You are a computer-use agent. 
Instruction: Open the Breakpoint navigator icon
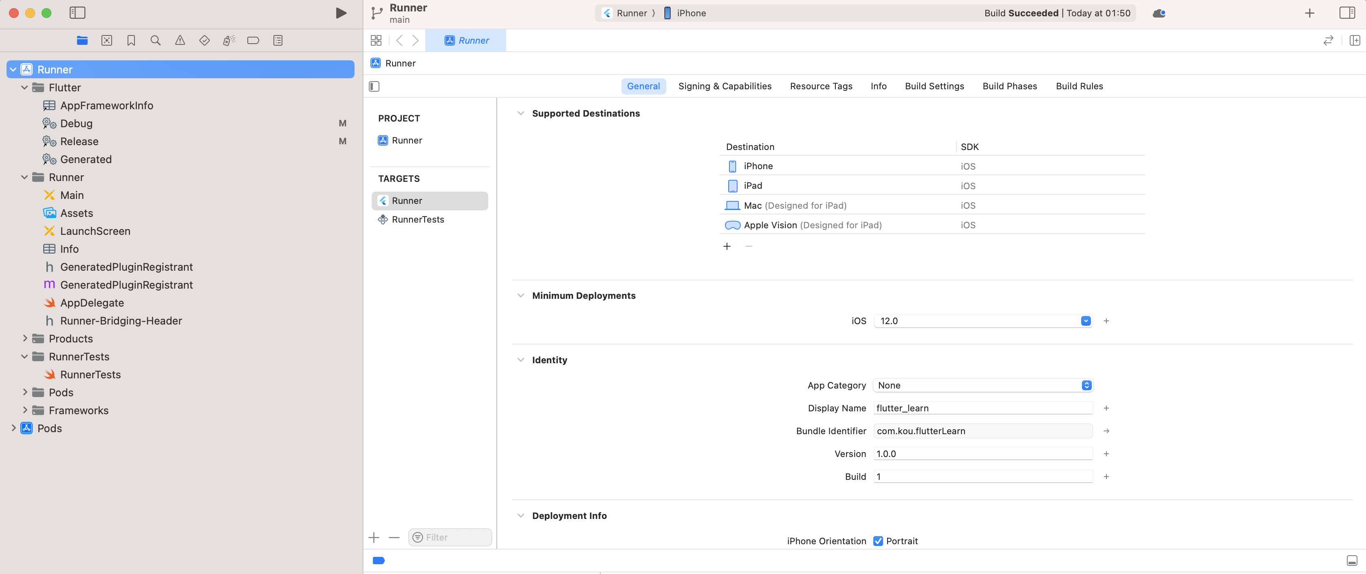253,40
